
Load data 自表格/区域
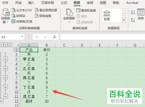[22, 21]
